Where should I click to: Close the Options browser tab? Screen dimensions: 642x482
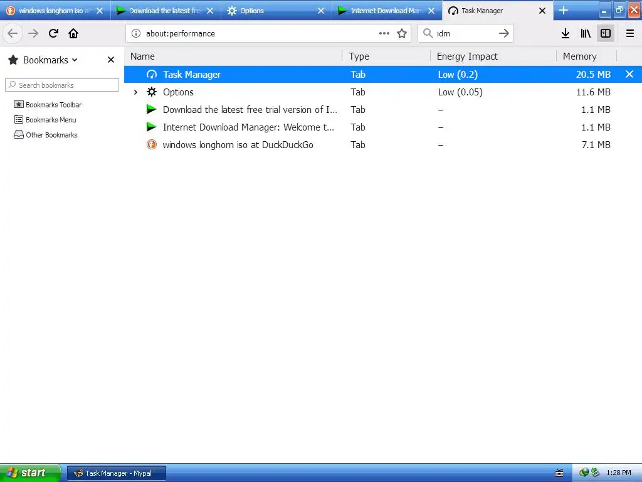click(321, 11)
